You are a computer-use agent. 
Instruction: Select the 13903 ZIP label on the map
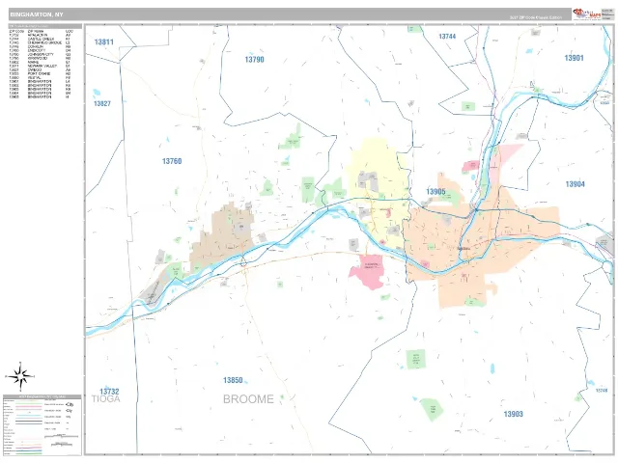click(x=513, y=414)
